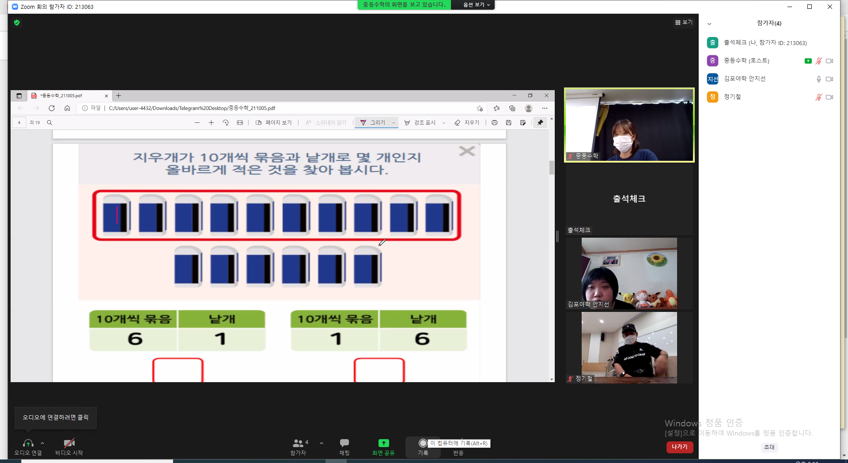The width and height of the screenshot is (848, 463).
Task: Click muted mic icon for 정기철
Action: (x=818, y=97)
